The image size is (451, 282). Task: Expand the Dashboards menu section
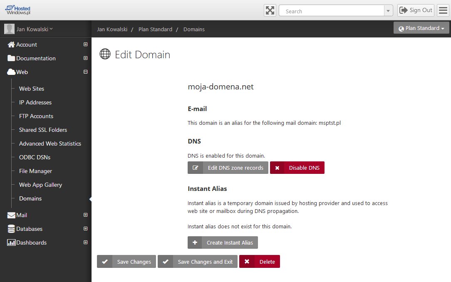85,242
